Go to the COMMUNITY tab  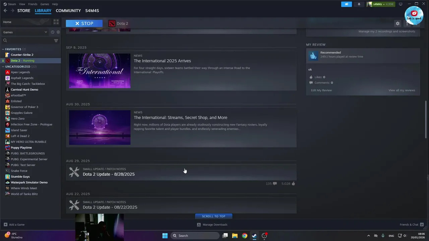[68, 11]
